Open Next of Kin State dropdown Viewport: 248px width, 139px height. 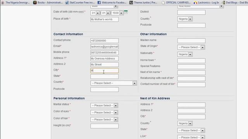pyautogui.click(x=191, y=131)
